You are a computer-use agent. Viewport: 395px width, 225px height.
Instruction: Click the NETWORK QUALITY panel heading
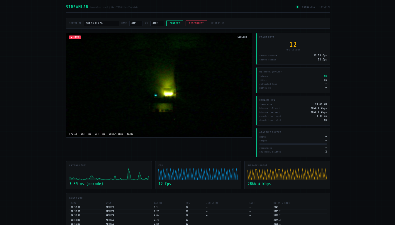point(270,72)
